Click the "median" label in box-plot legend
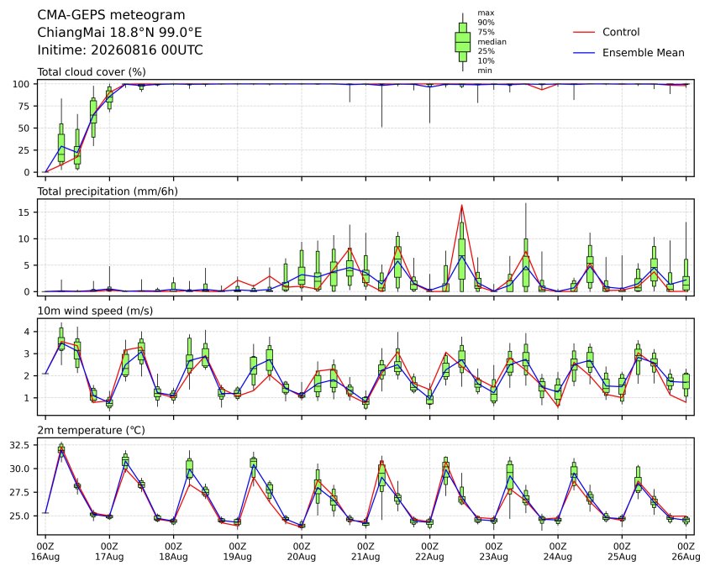This screenshot has width=710, height=571. (x=492, y=42)
